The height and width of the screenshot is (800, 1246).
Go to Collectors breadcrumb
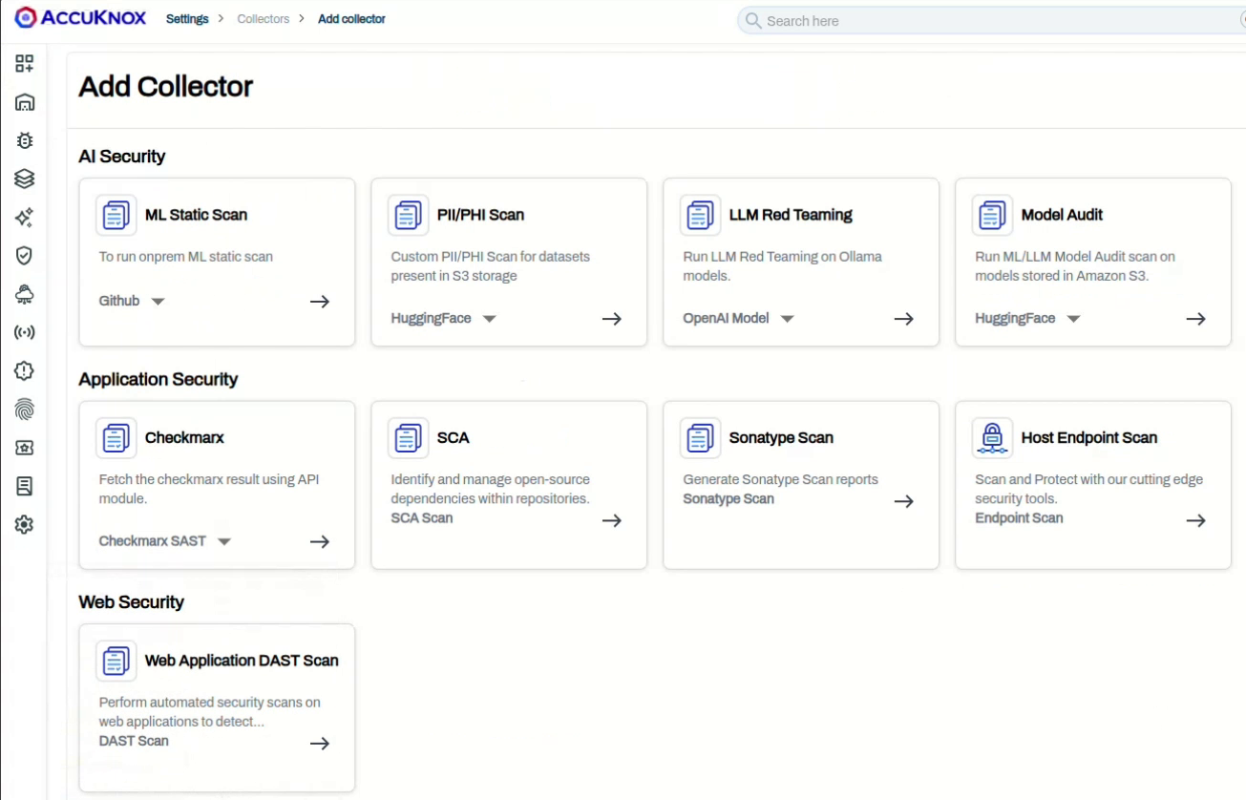pyautogui.click(x=264, y=19)
